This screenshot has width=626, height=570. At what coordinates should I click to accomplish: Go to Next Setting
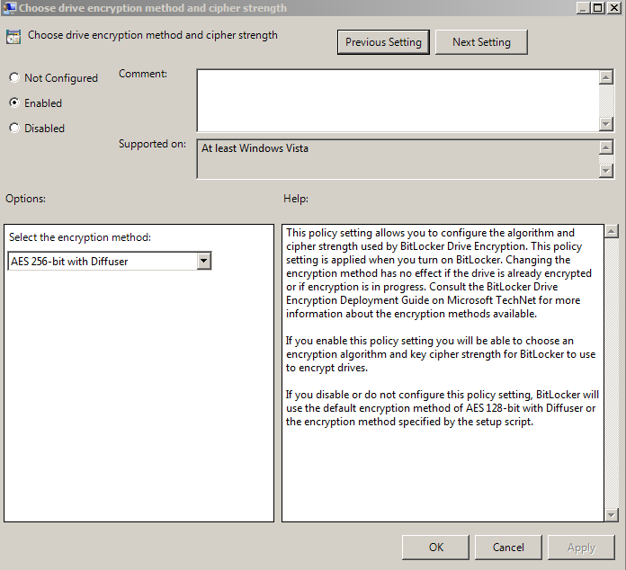click(x=481, y=42)
